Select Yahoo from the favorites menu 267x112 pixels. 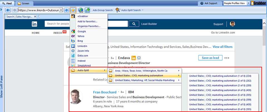coord(89,36)
